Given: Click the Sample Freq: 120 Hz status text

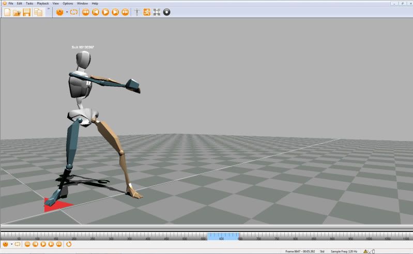Looking at the screenshot, I should click(344, 251).
